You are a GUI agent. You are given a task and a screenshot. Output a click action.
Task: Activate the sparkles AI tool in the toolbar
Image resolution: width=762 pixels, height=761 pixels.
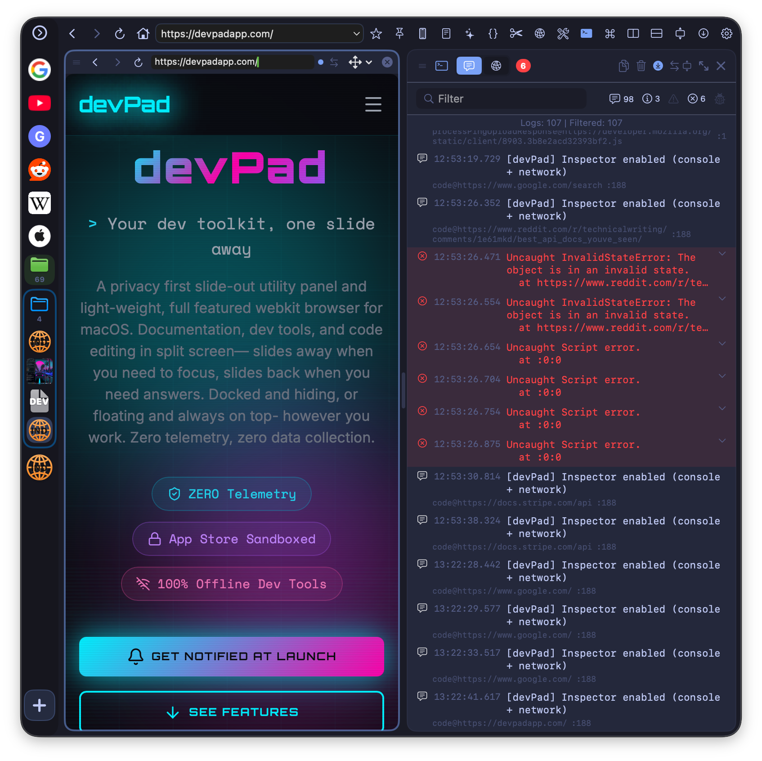click(470, 33)
